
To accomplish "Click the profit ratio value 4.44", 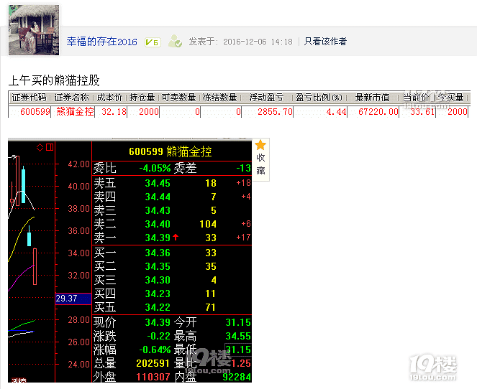I will pyautogui.click(x=336, y=112).
